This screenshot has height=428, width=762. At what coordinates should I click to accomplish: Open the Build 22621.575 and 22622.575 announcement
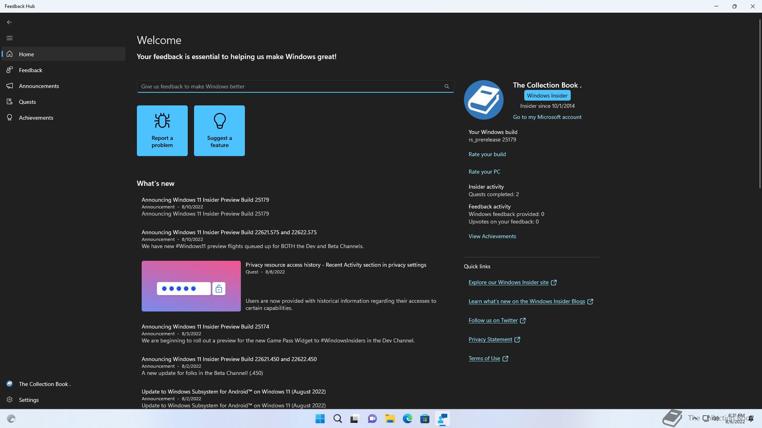(x=295, y=239)
